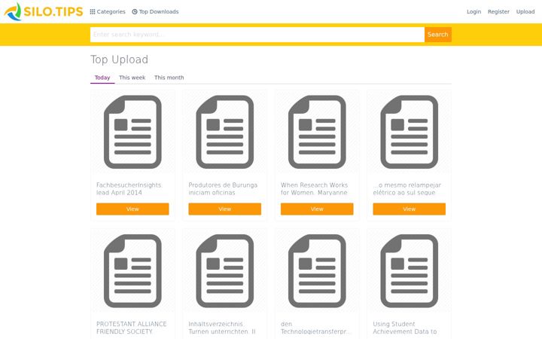The image size is (542, 339).
Task: Click View under FachbesucherInsights lead April 2014
Action: [x=132, y=209]
